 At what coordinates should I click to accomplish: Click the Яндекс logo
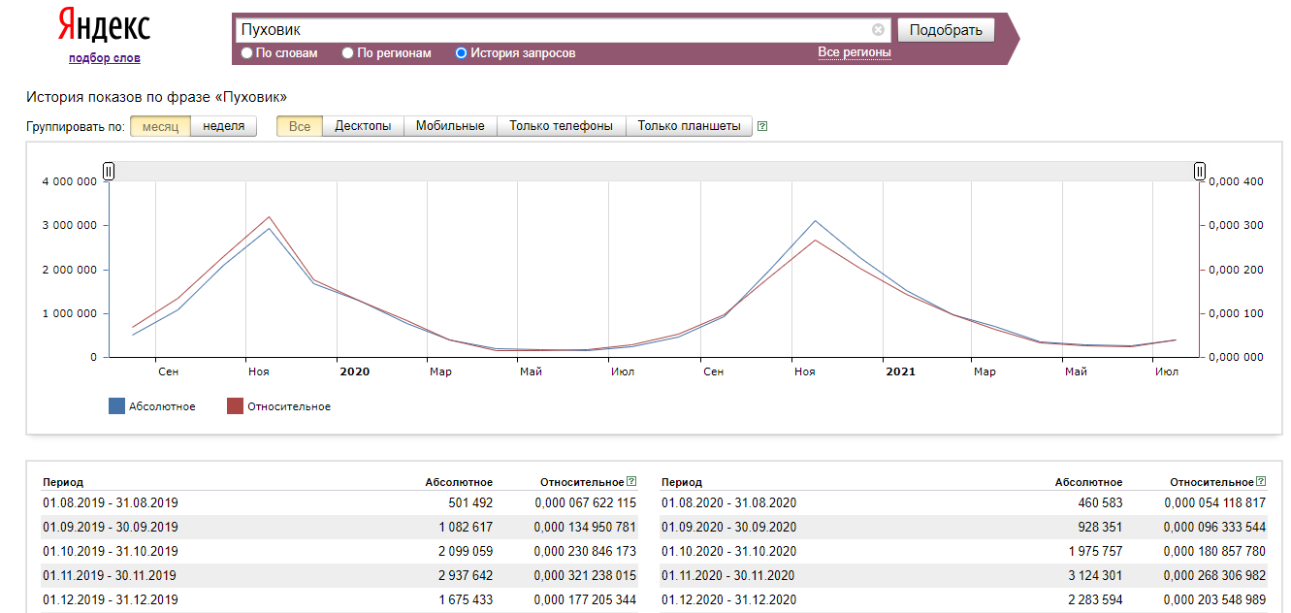(x=104, y=27)
